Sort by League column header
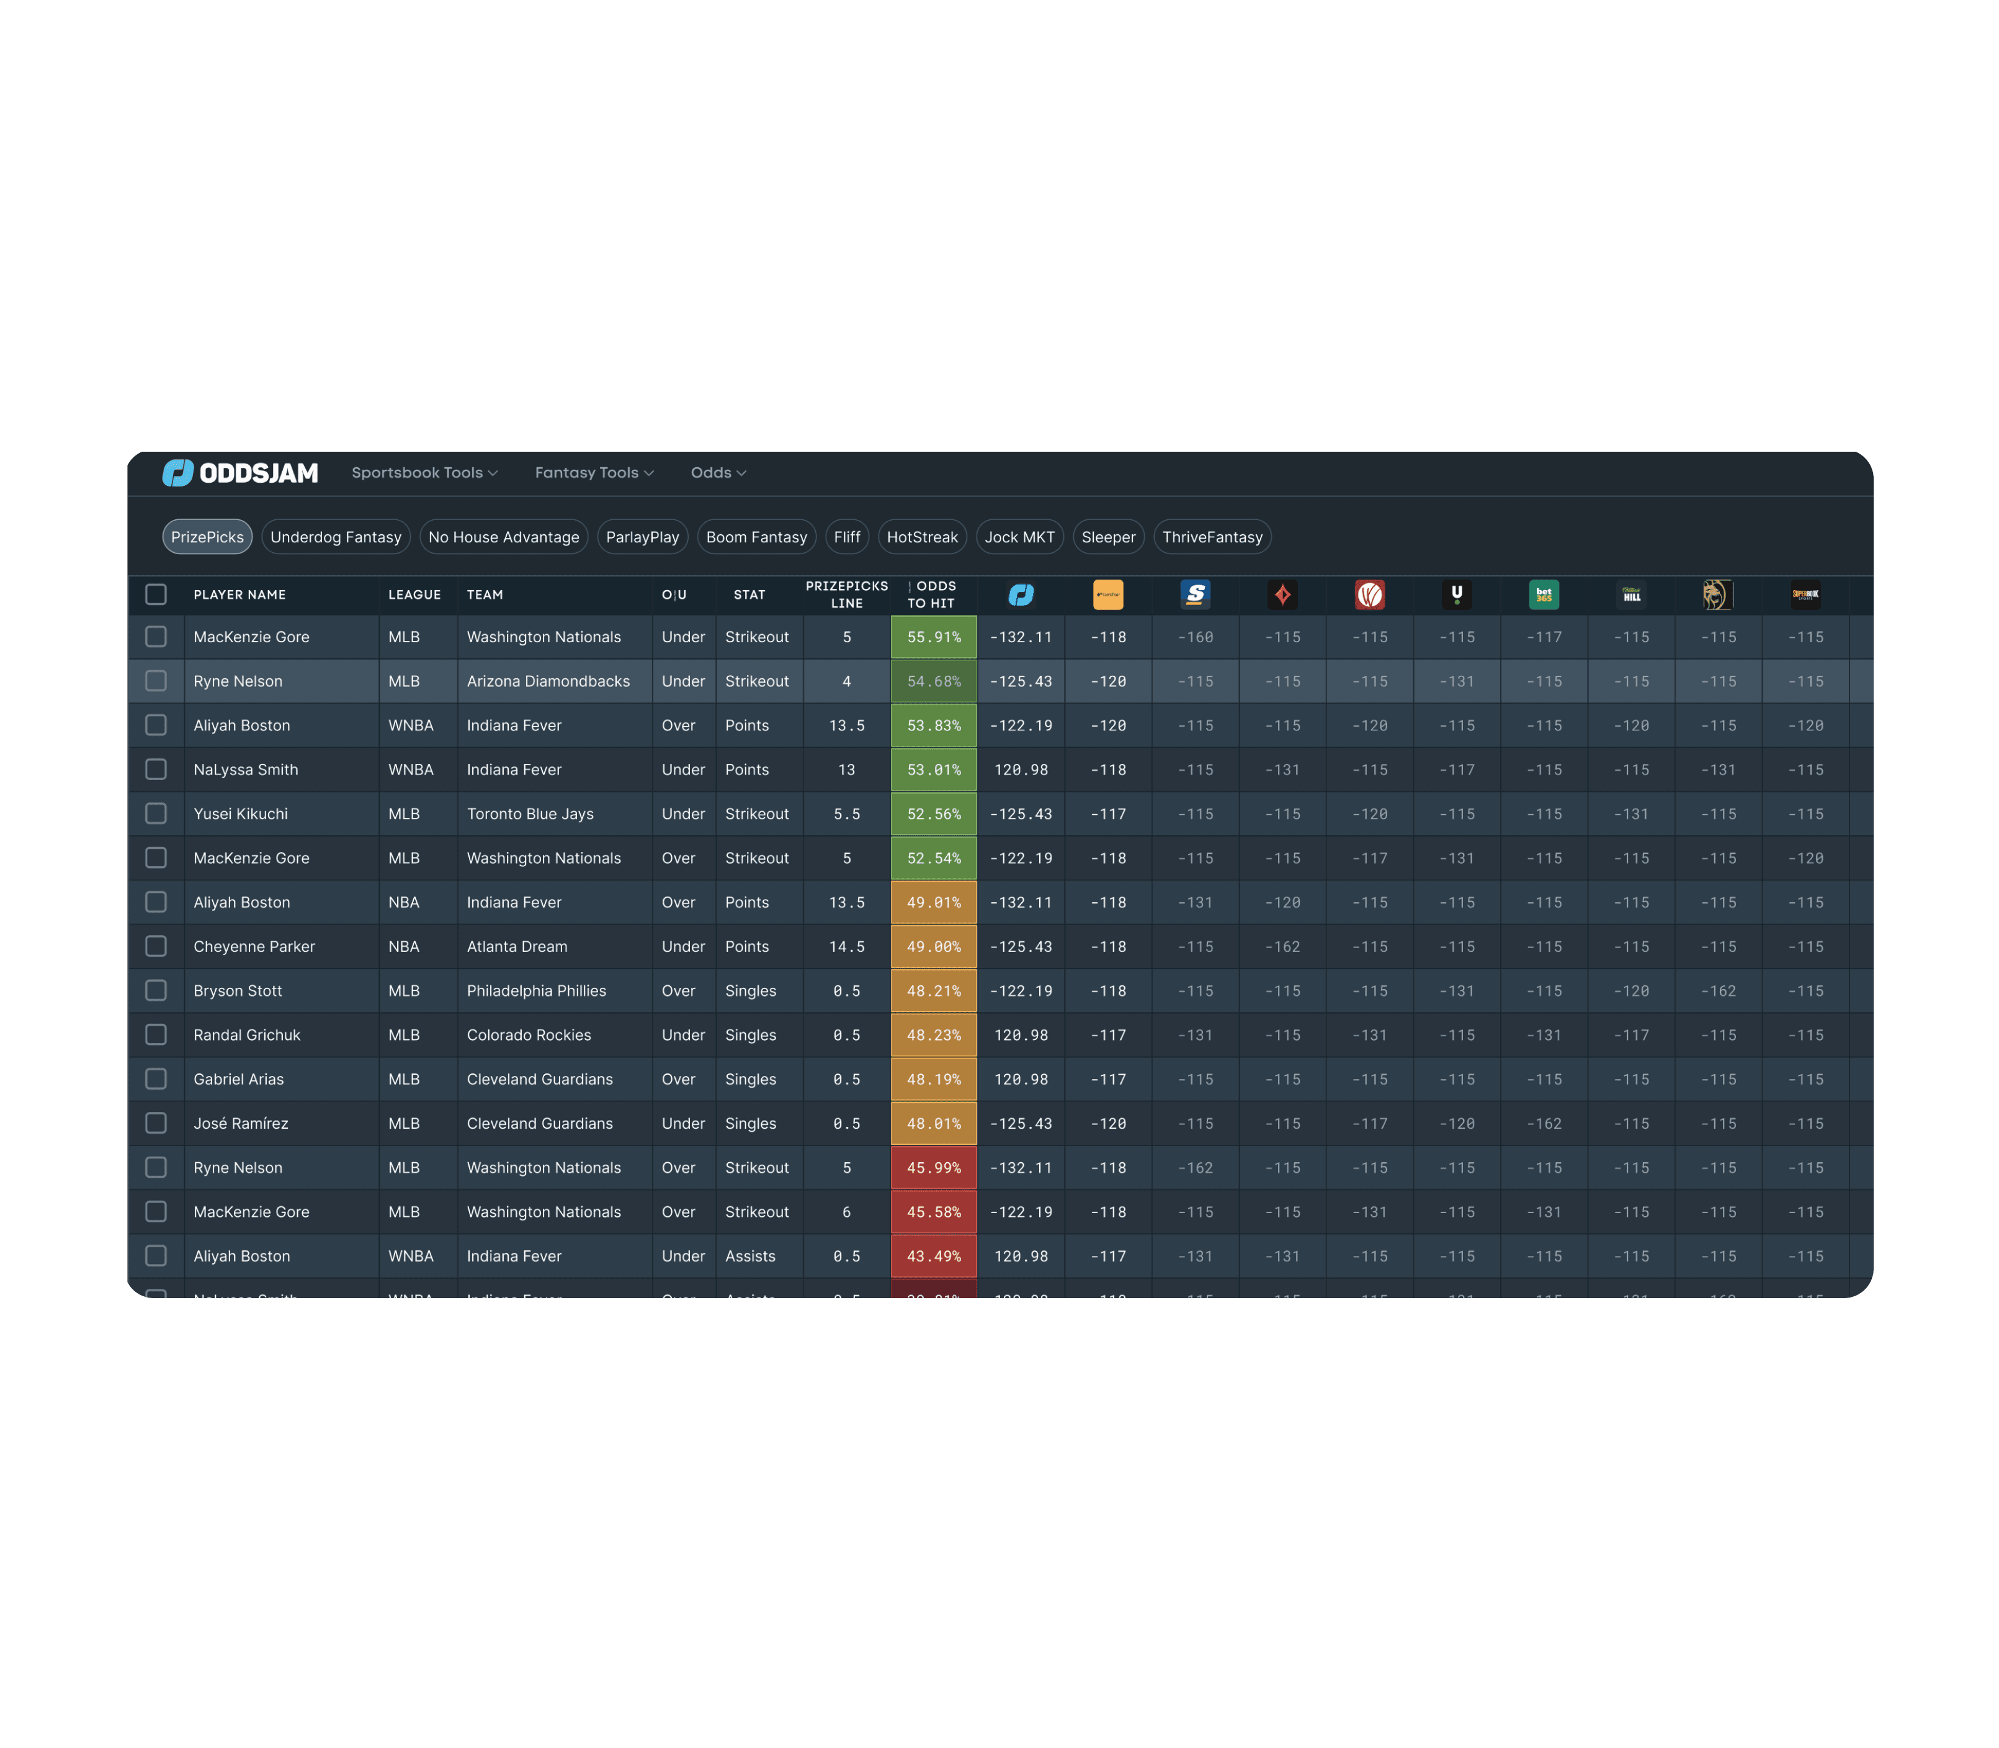This screenshot has width=1999, height=1748. coord(414,595)
